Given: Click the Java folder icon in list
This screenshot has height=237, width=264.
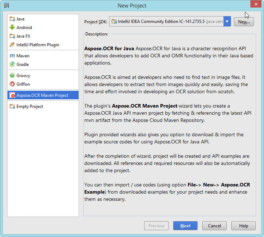Looking at the screenshot, I should [x=12, y=19].
